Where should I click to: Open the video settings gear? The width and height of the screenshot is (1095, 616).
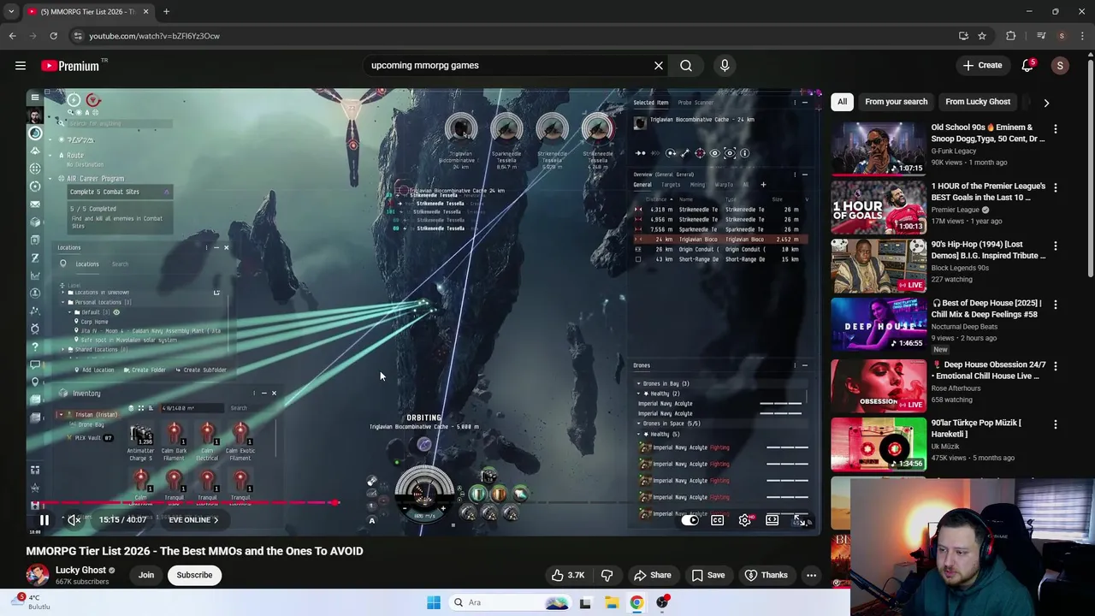tap(745, 520)
